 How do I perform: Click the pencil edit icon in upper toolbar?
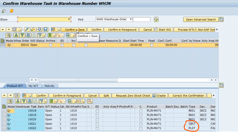27,29
